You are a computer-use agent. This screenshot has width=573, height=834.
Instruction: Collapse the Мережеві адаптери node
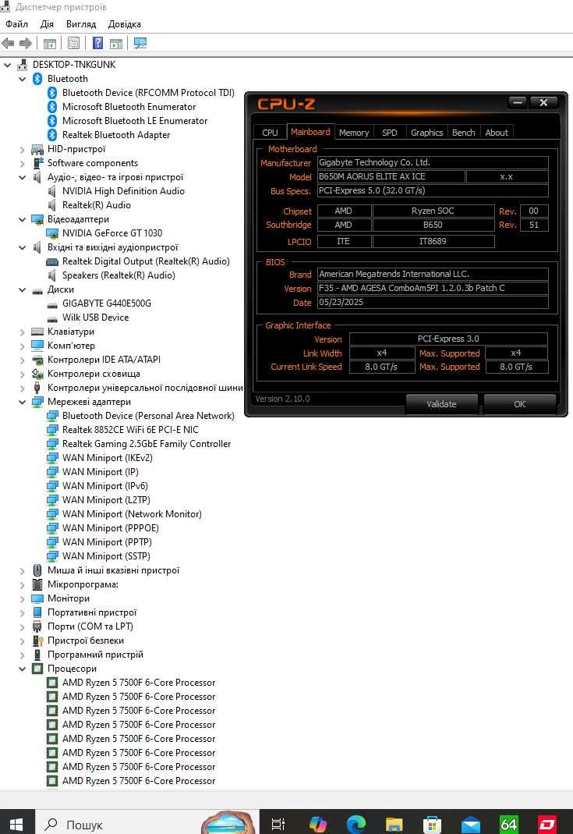click(x=23, y=402)
